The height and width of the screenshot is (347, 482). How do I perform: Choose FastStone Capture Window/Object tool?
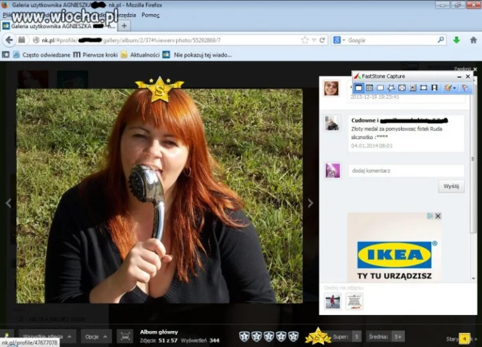click(370, 88)
